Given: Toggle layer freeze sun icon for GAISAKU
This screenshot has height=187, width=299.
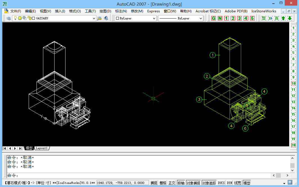Looking at the screenshot, I should click(x=20, y=18).
